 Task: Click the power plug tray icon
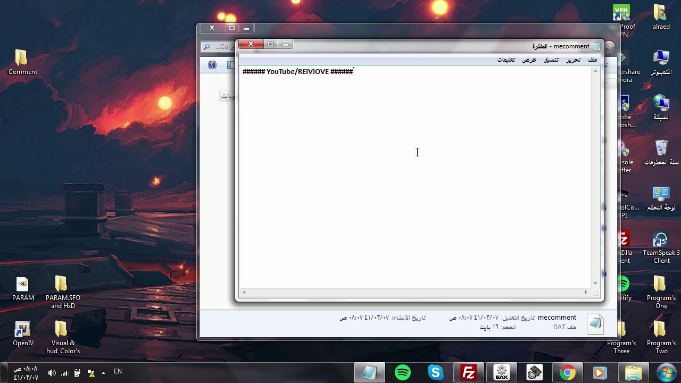pos(77,373)
